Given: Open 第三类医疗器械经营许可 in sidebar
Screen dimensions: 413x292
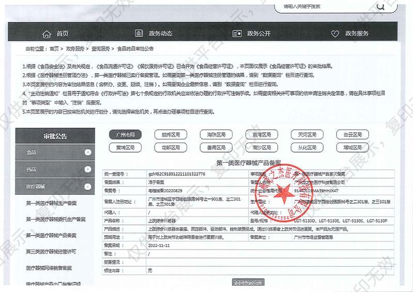Looking at the screenshot, I should click(x=51, y=252).
